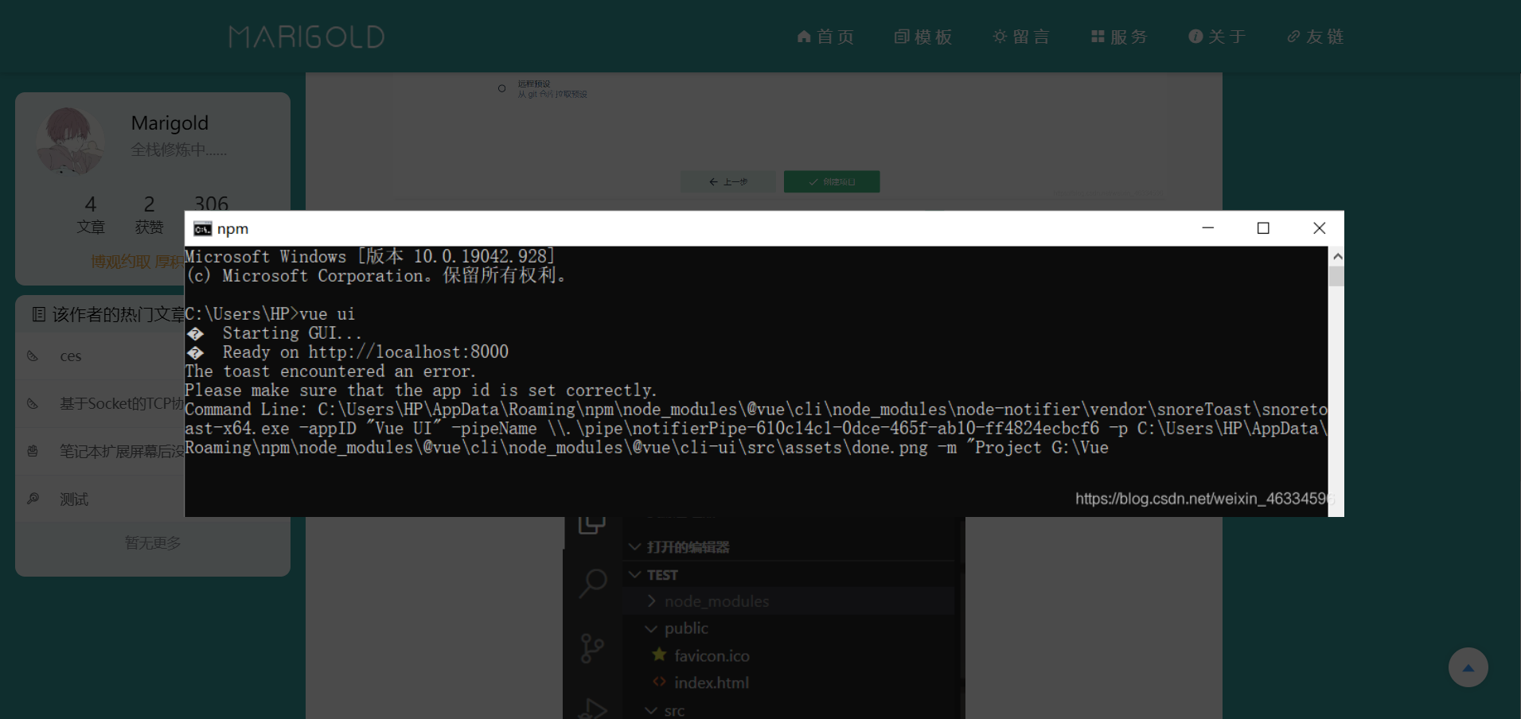Click the npm console scrollbar thumb
Viewport: 1521px width, 719px height.
[1336, 276]
